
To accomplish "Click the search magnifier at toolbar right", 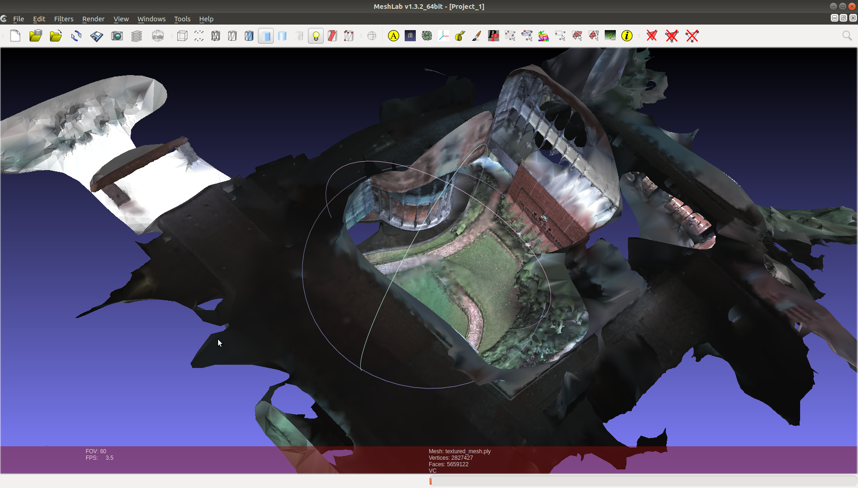I will pos(847,36).
